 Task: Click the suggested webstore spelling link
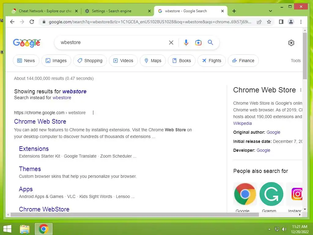click(x=74, y=91)
